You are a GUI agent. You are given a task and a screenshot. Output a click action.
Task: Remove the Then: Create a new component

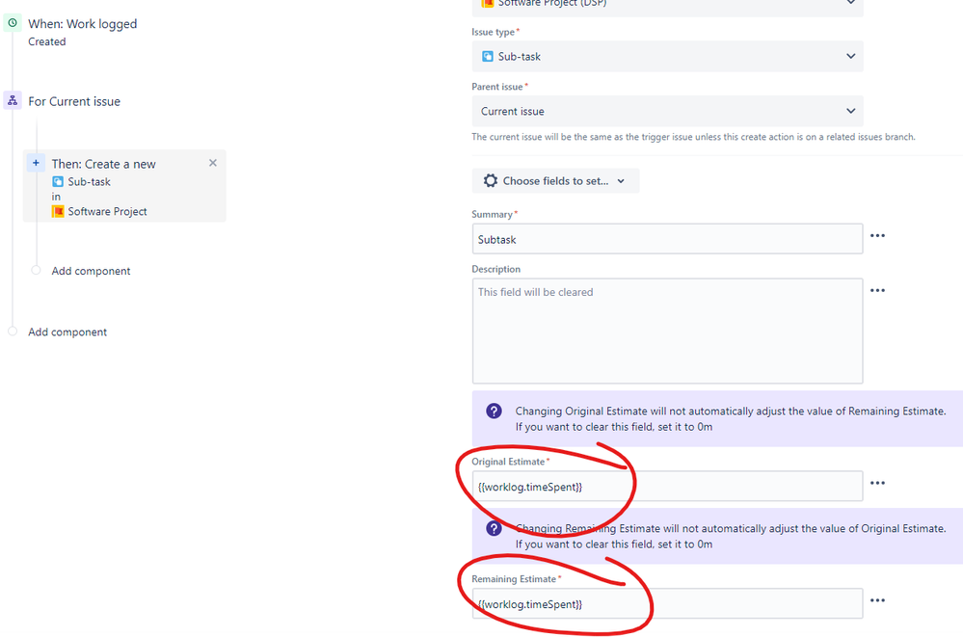(x=212, y=163)
